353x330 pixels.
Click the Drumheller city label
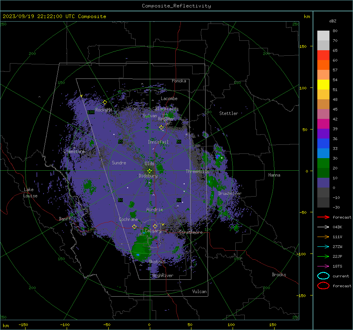click(230, 193)
